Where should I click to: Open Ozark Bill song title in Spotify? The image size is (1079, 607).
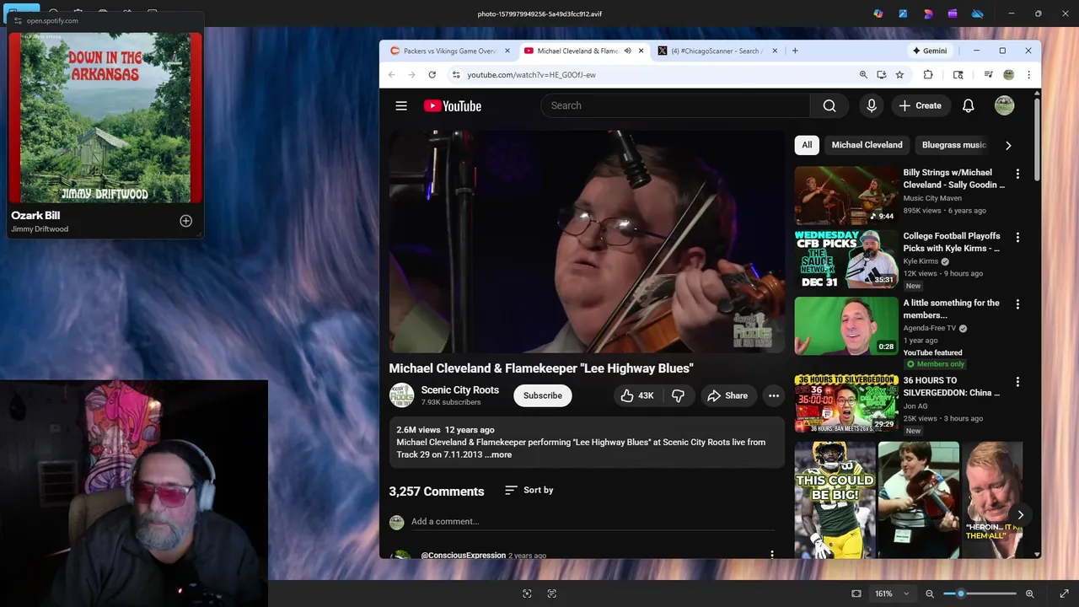pyautogui.click(x=35, y=216)
